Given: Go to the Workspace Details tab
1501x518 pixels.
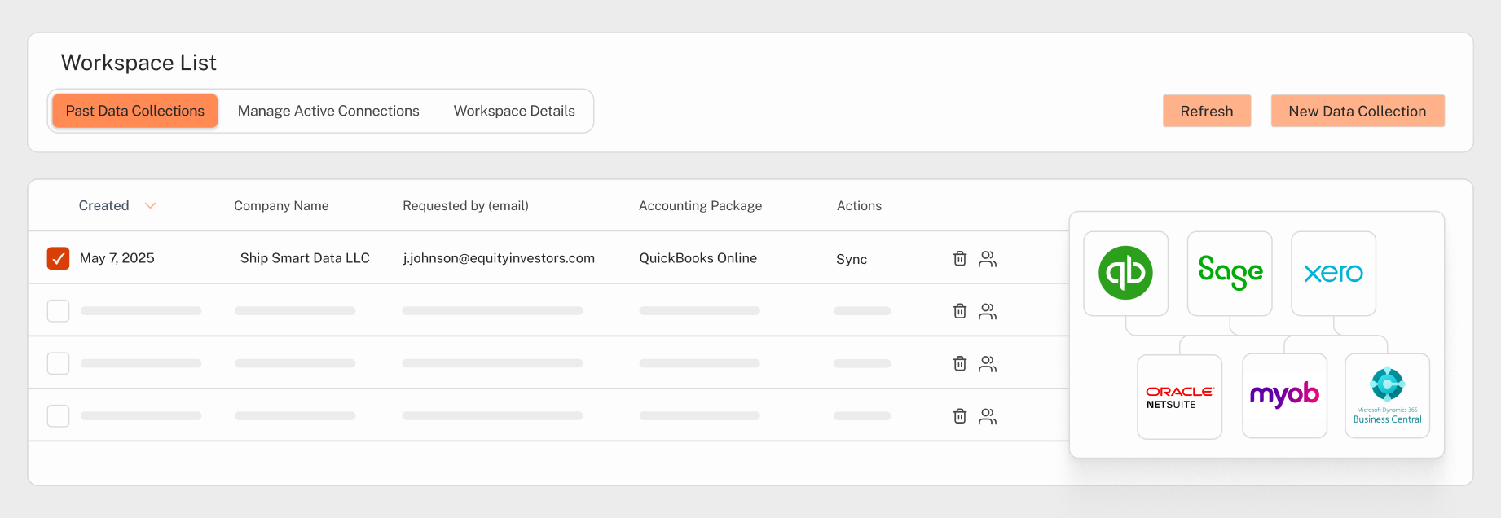Looking at the screenshot, I should coord(514,111).
